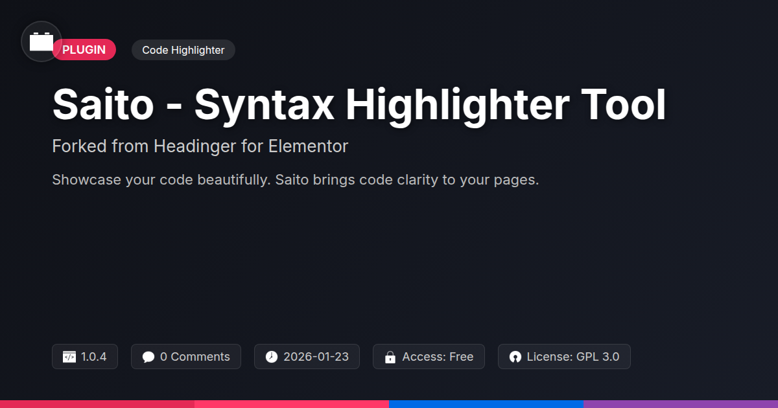
Task: Click the License: GPL 3.0 text
Action: (573, 357)
